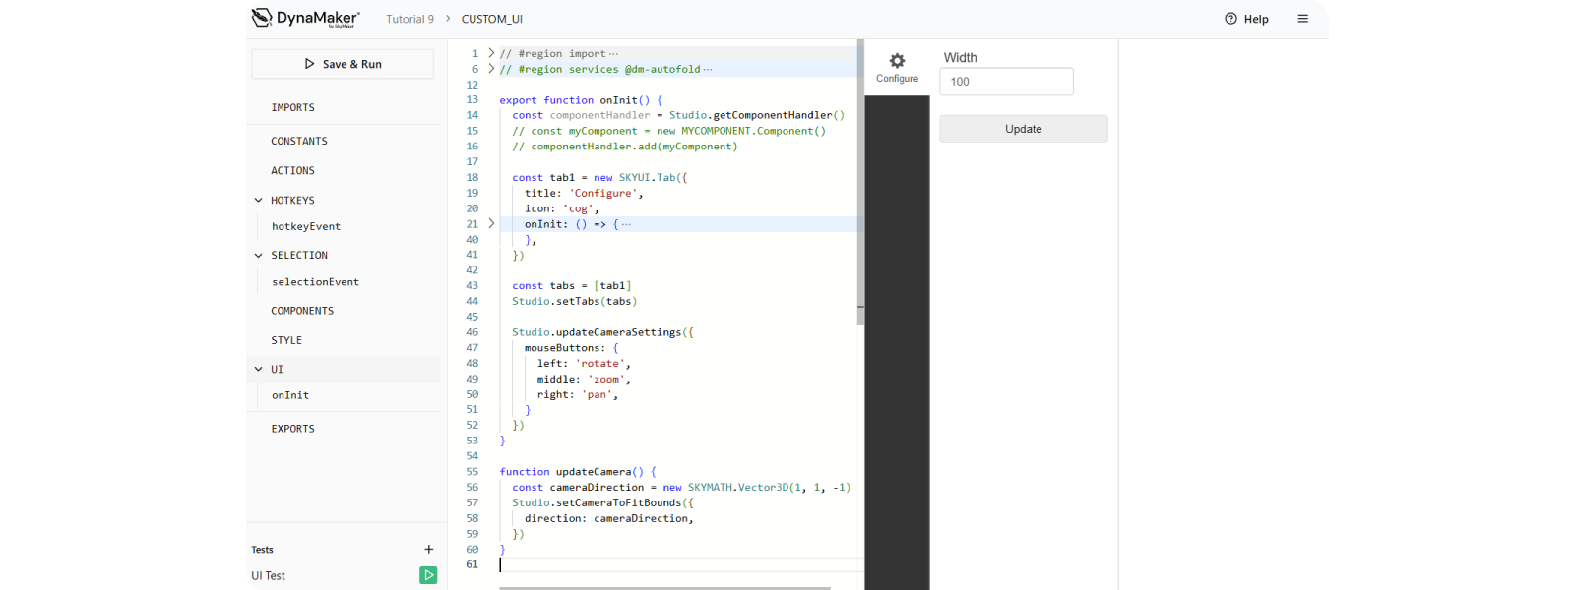
Task: Unfold the services region on line 6
Action: coord(491,69)
